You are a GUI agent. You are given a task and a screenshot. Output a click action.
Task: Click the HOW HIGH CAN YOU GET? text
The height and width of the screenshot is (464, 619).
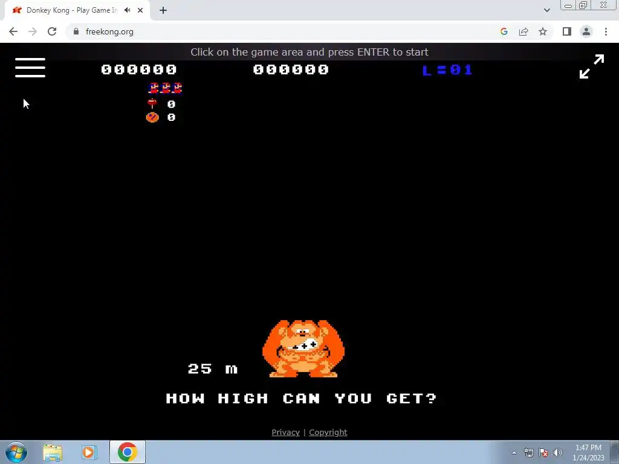tap(301, 398)
